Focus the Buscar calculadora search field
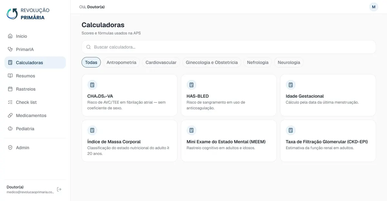 tap(229, 47)
